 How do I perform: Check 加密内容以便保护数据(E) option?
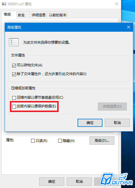click(14, 107)
